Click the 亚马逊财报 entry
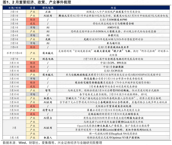Image resolution: width=172 pixels, height=145 pixels. point(113,43)
